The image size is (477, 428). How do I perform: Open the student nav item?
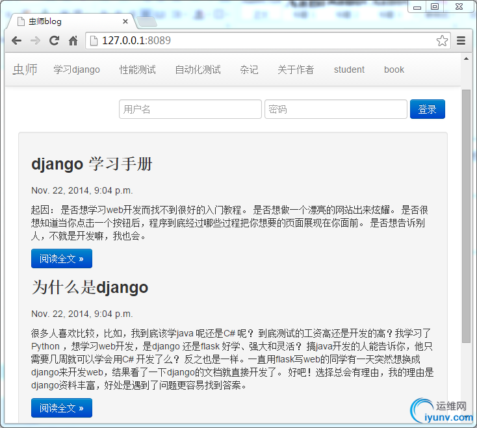tap(349, 69)
